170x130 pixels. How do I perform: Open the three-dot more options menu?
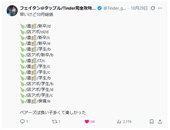click(160, 8)
